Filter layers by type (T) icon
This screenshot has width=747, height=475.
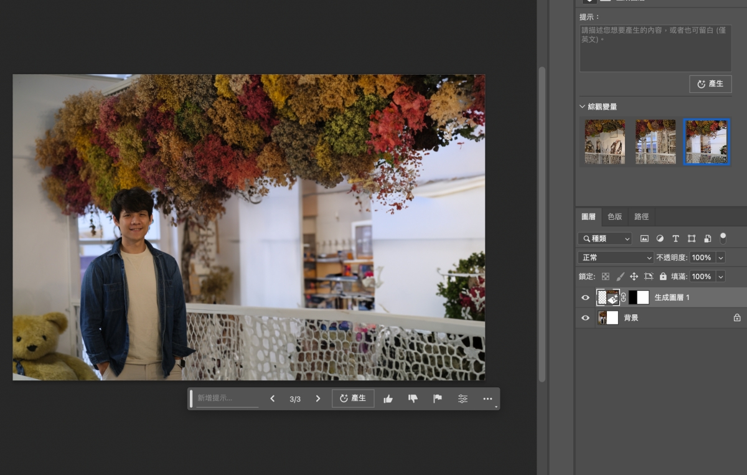coord(675,238)
